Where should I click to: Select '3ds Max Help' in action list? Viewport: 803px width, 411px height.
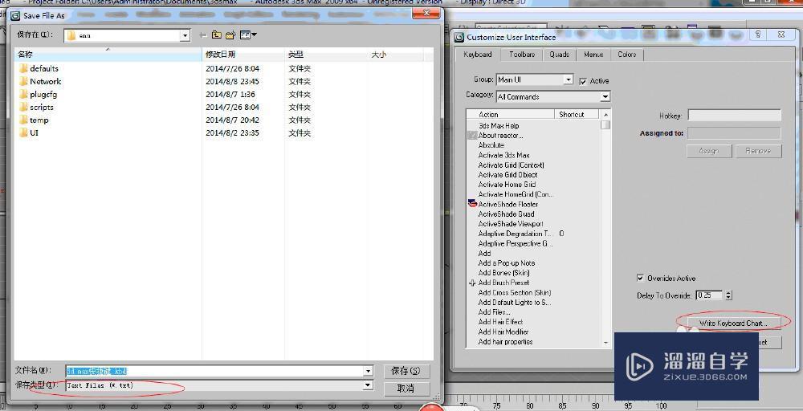tap(499, 126)
